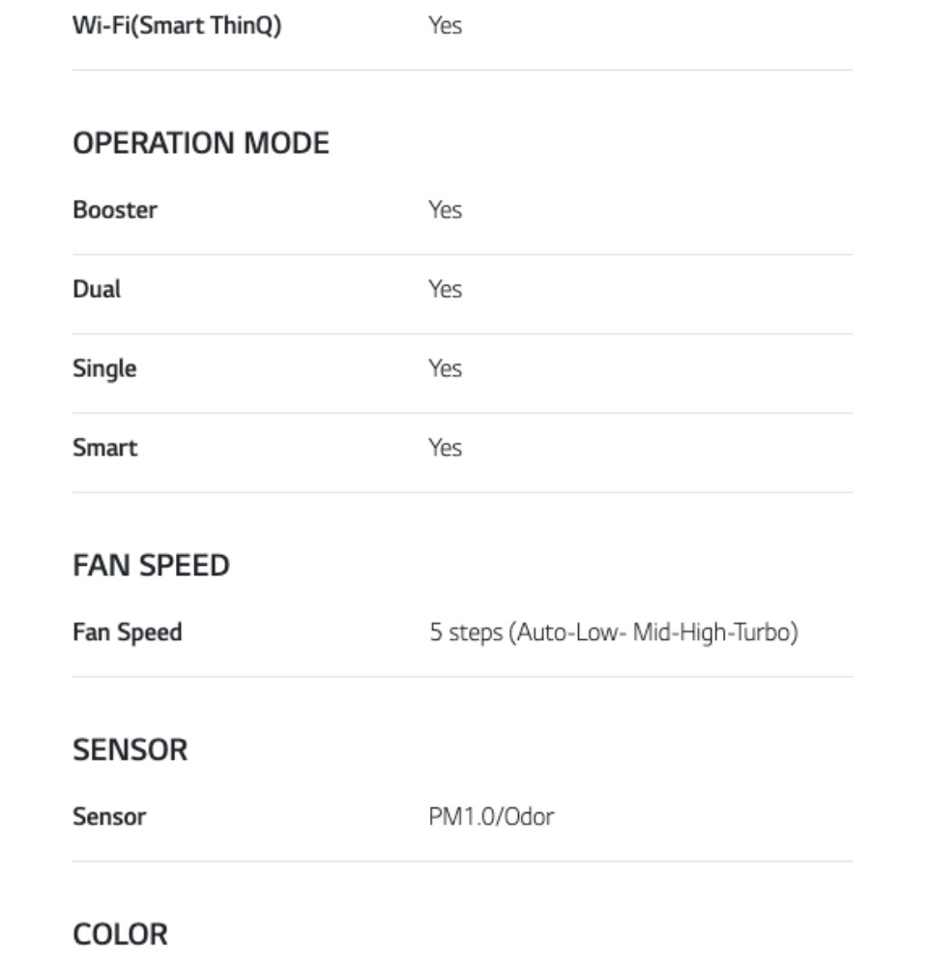Click the SENSOR section heading
The height and width of the screenshot is (967, 928).
130,750
